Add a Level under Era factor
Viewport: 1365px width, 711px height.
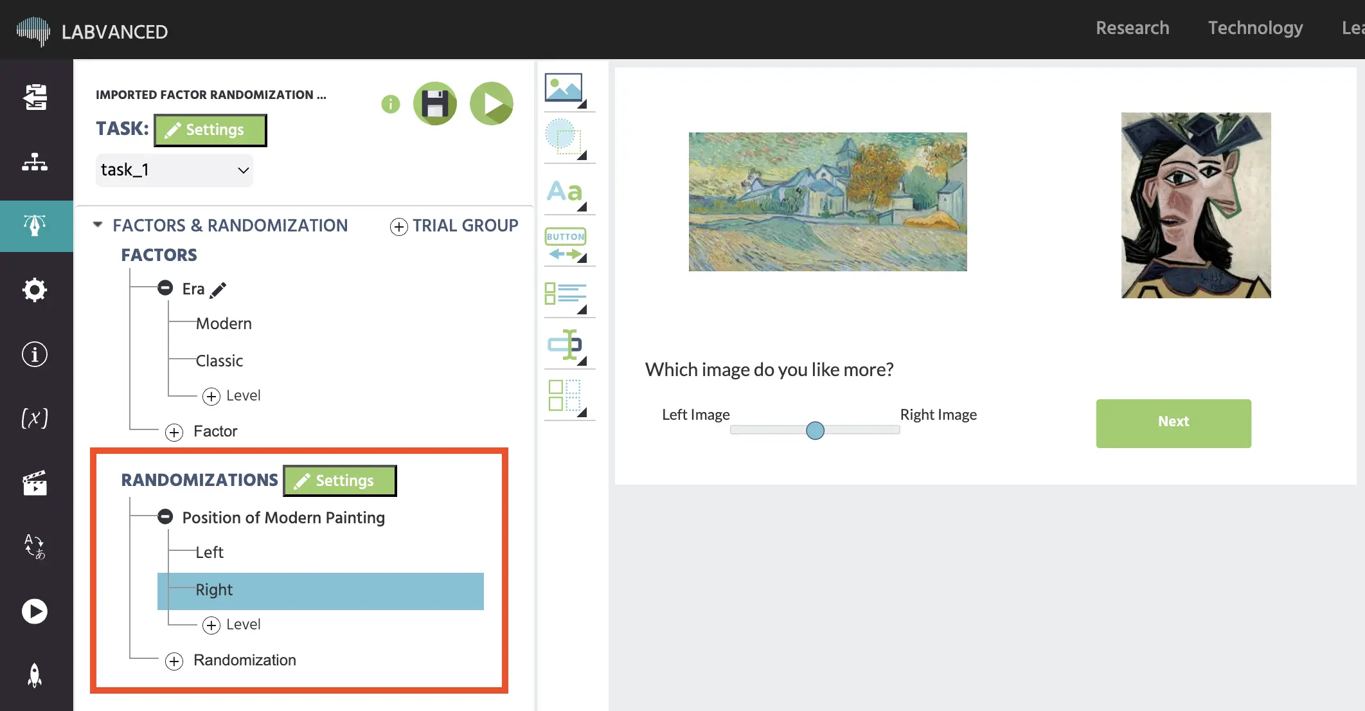[x=231, y=395]
